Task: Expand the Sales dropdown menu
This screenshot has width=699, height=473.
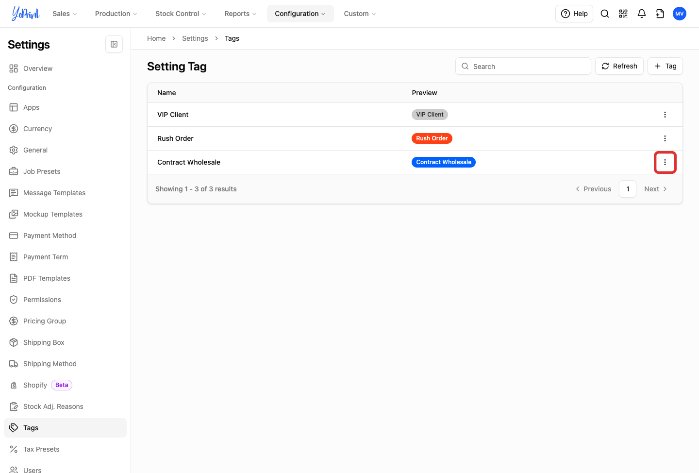Action: 65,14
